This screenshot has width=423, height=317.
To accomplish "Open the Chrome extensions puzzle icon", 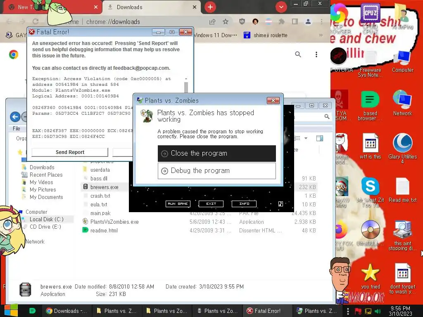I will (282, 21).
